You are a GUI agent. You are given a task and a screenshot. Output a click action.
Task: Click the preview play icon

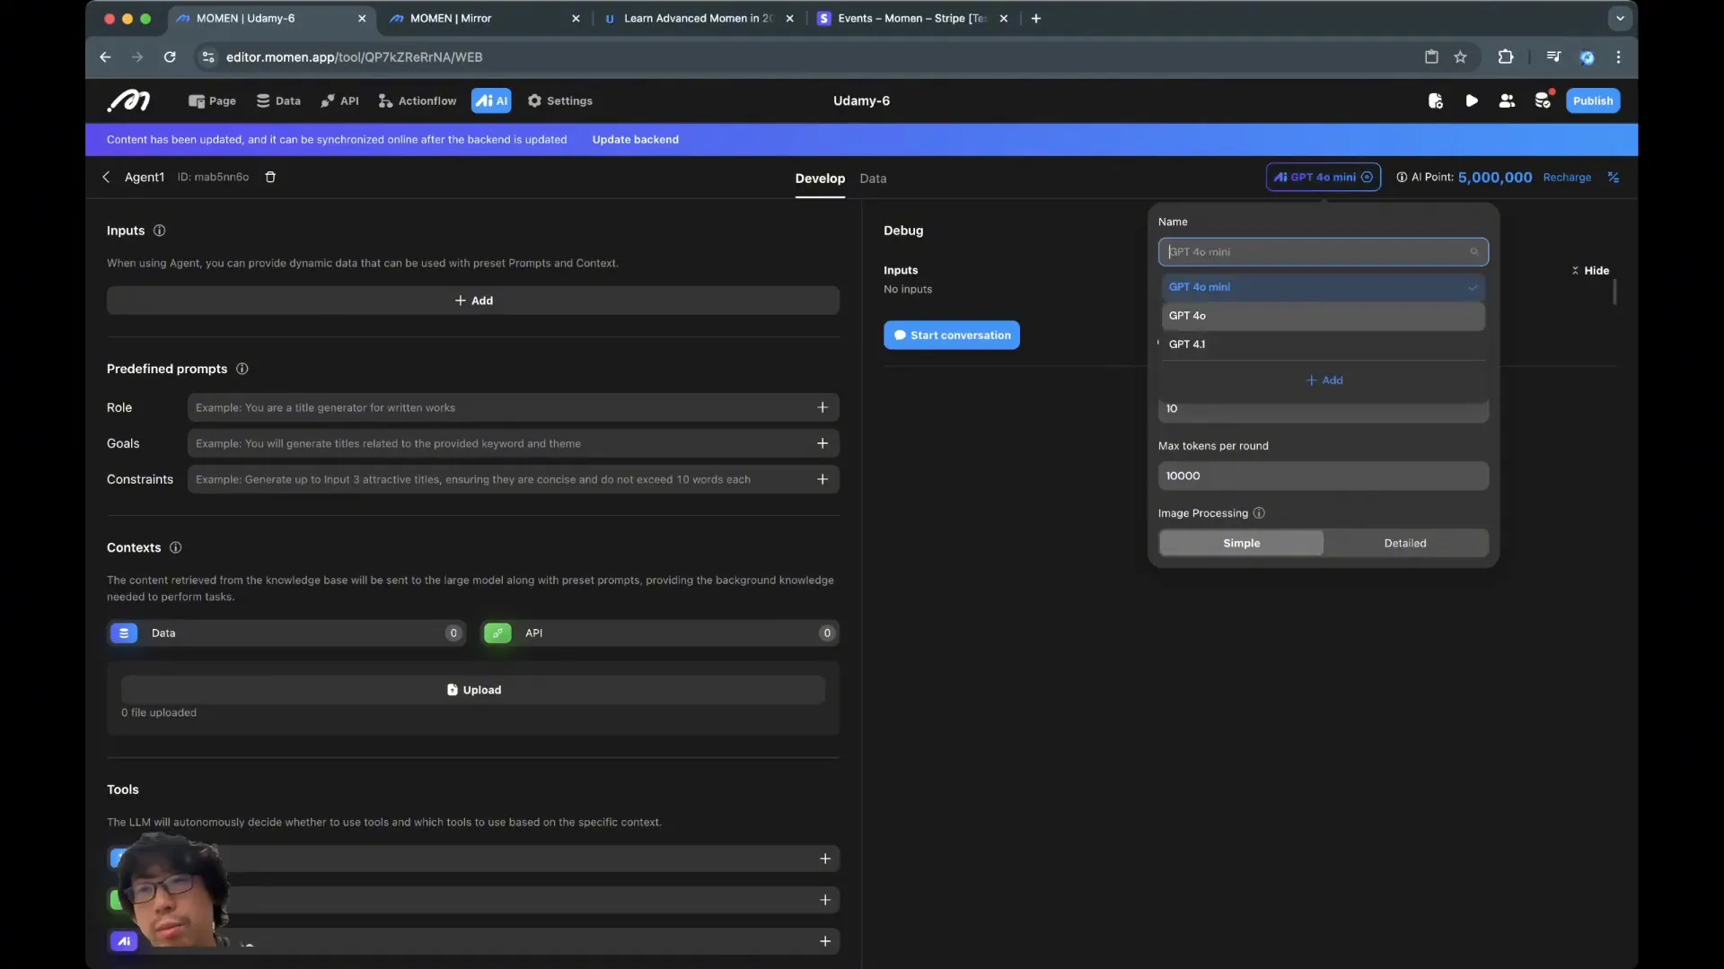[x=1472, y=100]
